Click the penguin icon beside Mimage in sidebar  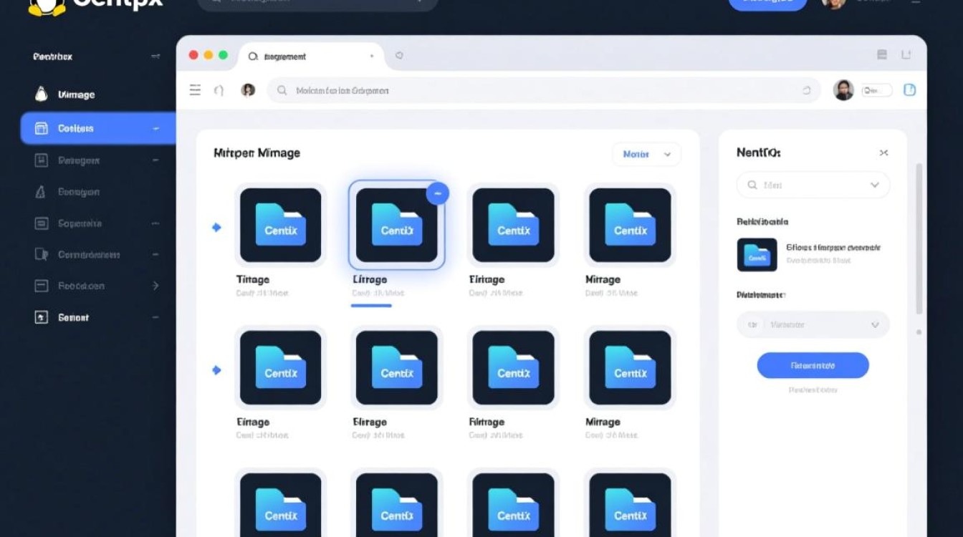(x=41, y=94)
